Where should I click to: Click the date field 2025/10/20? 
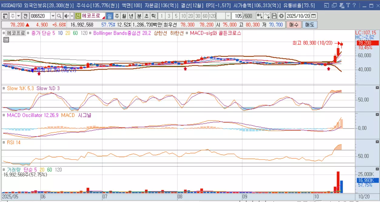[x=298, y=16]
